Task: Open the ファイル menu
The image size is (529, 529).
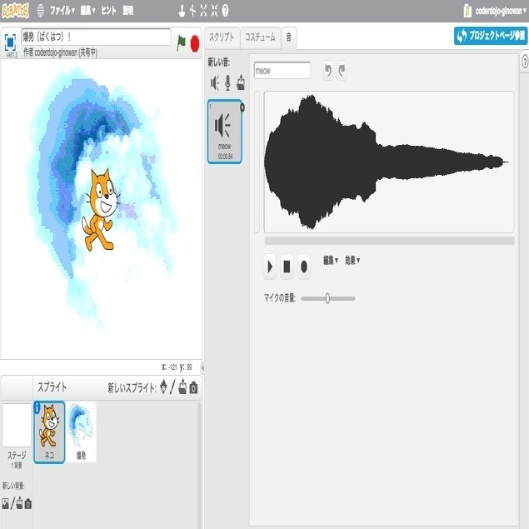Action: 62,11
